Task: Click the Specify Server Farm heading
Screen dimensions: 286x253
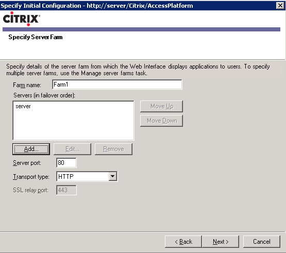Action: point(36,37)
